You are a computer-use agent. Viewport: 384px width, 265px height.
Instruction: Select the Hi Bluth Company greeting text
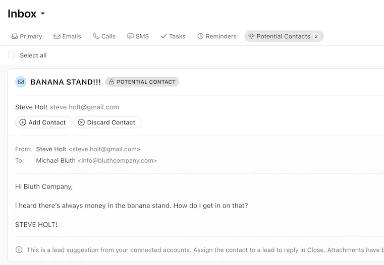pyautogui.click(x=44, y=186)
